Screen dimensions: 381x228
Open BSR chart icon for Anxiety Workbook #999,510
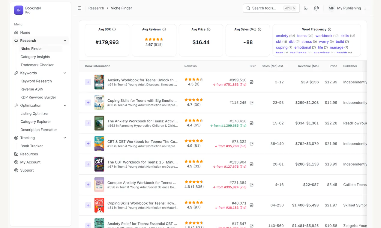coord(252,82)
